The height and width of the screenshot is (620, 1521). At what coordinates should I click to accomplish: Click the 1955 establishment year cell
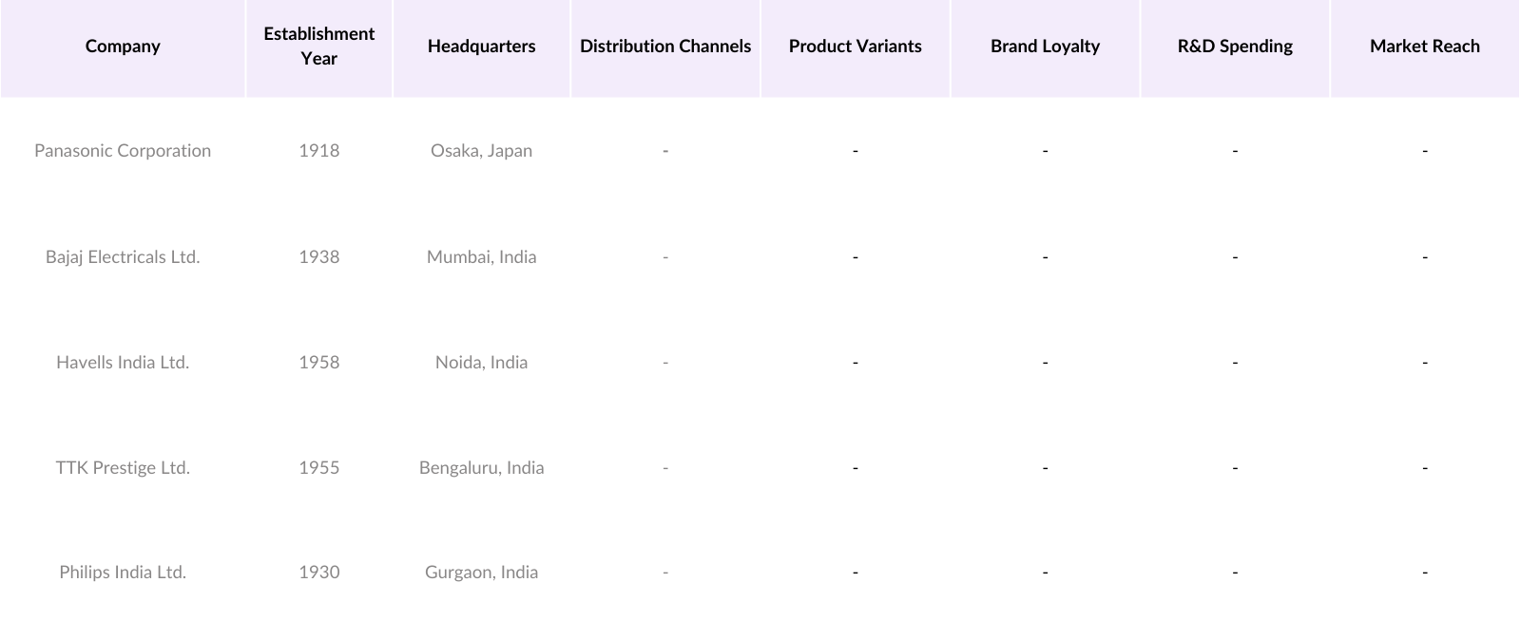click(x=318, y=468)
